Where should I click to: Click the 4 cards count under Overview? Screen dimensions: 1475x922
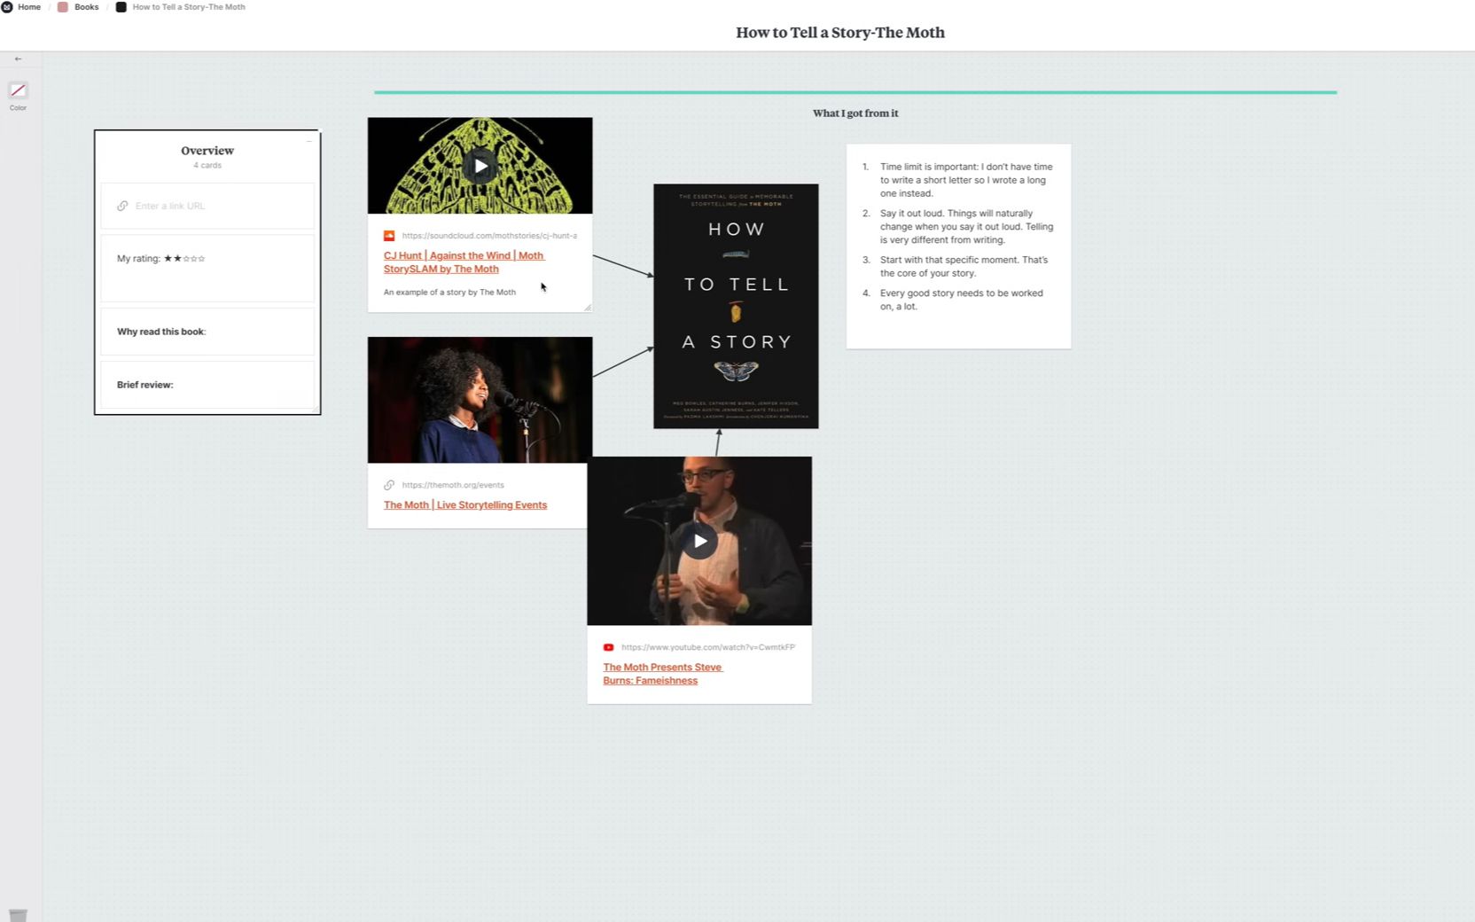(x=207, y=166)
